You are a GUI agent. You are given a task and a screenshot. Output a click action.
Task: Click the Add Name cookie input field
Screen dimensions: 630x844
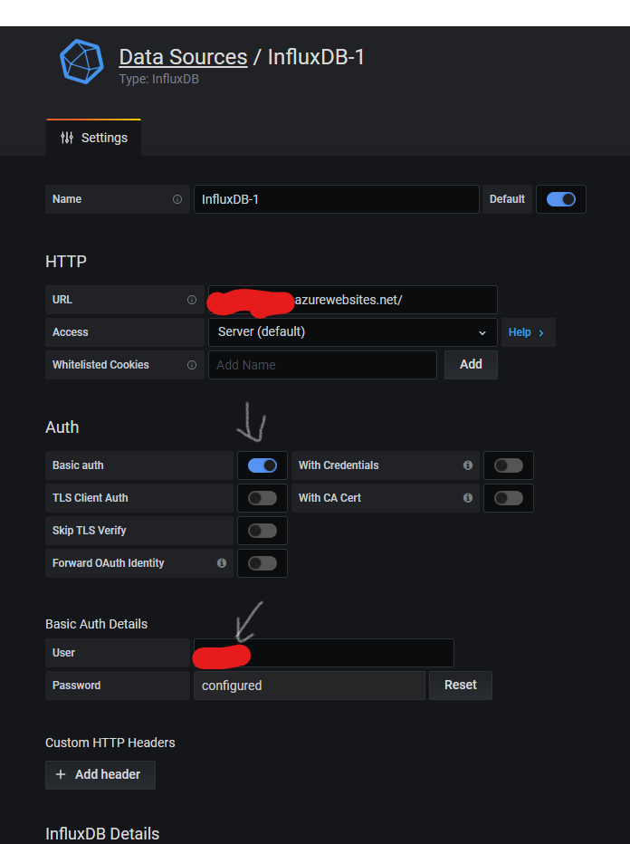322,365
